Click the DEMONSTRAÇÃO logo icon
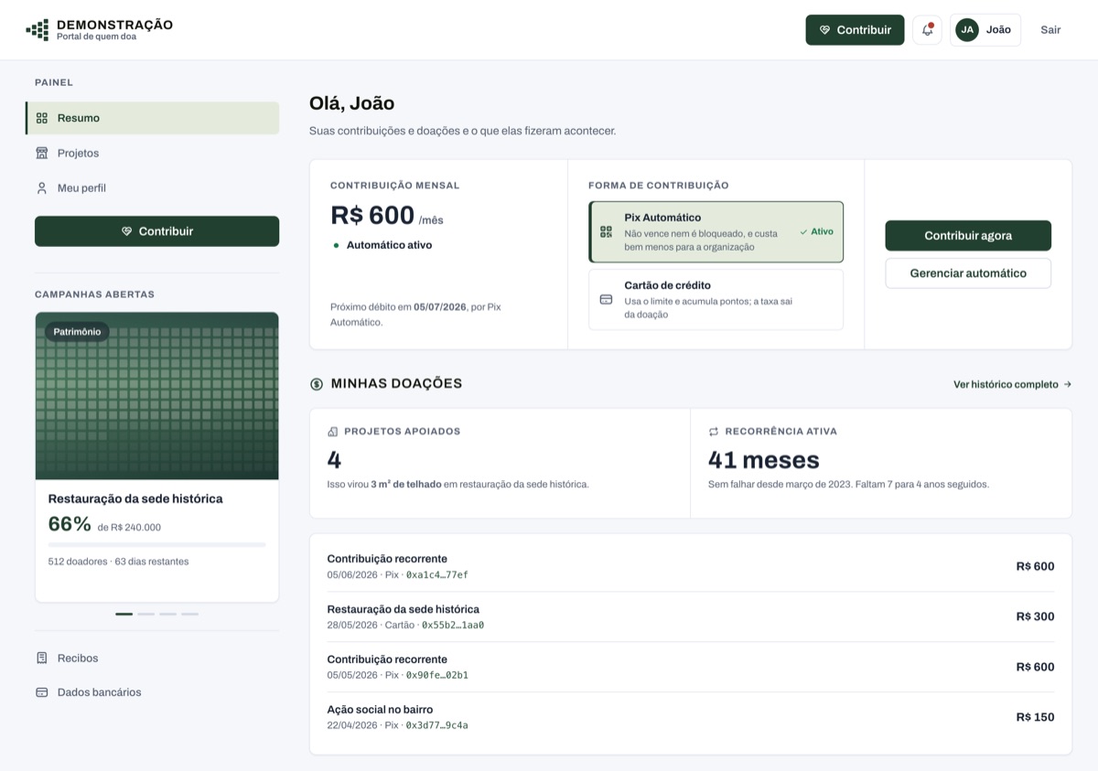Viewport: 1098px width, 771px height. [x=37, y=30]
